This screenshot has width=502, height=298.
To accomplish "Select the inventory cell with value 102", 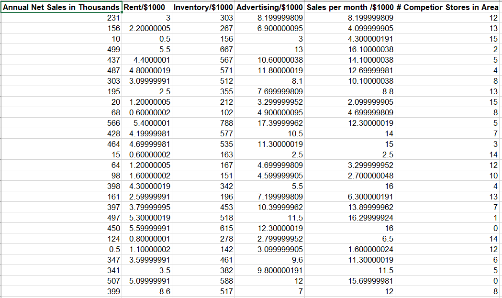I will click(x=203, y=113).
